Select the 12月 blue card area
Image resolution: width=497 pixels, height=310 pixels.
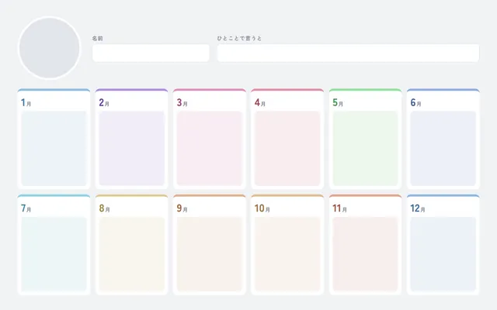coord(443,254)
